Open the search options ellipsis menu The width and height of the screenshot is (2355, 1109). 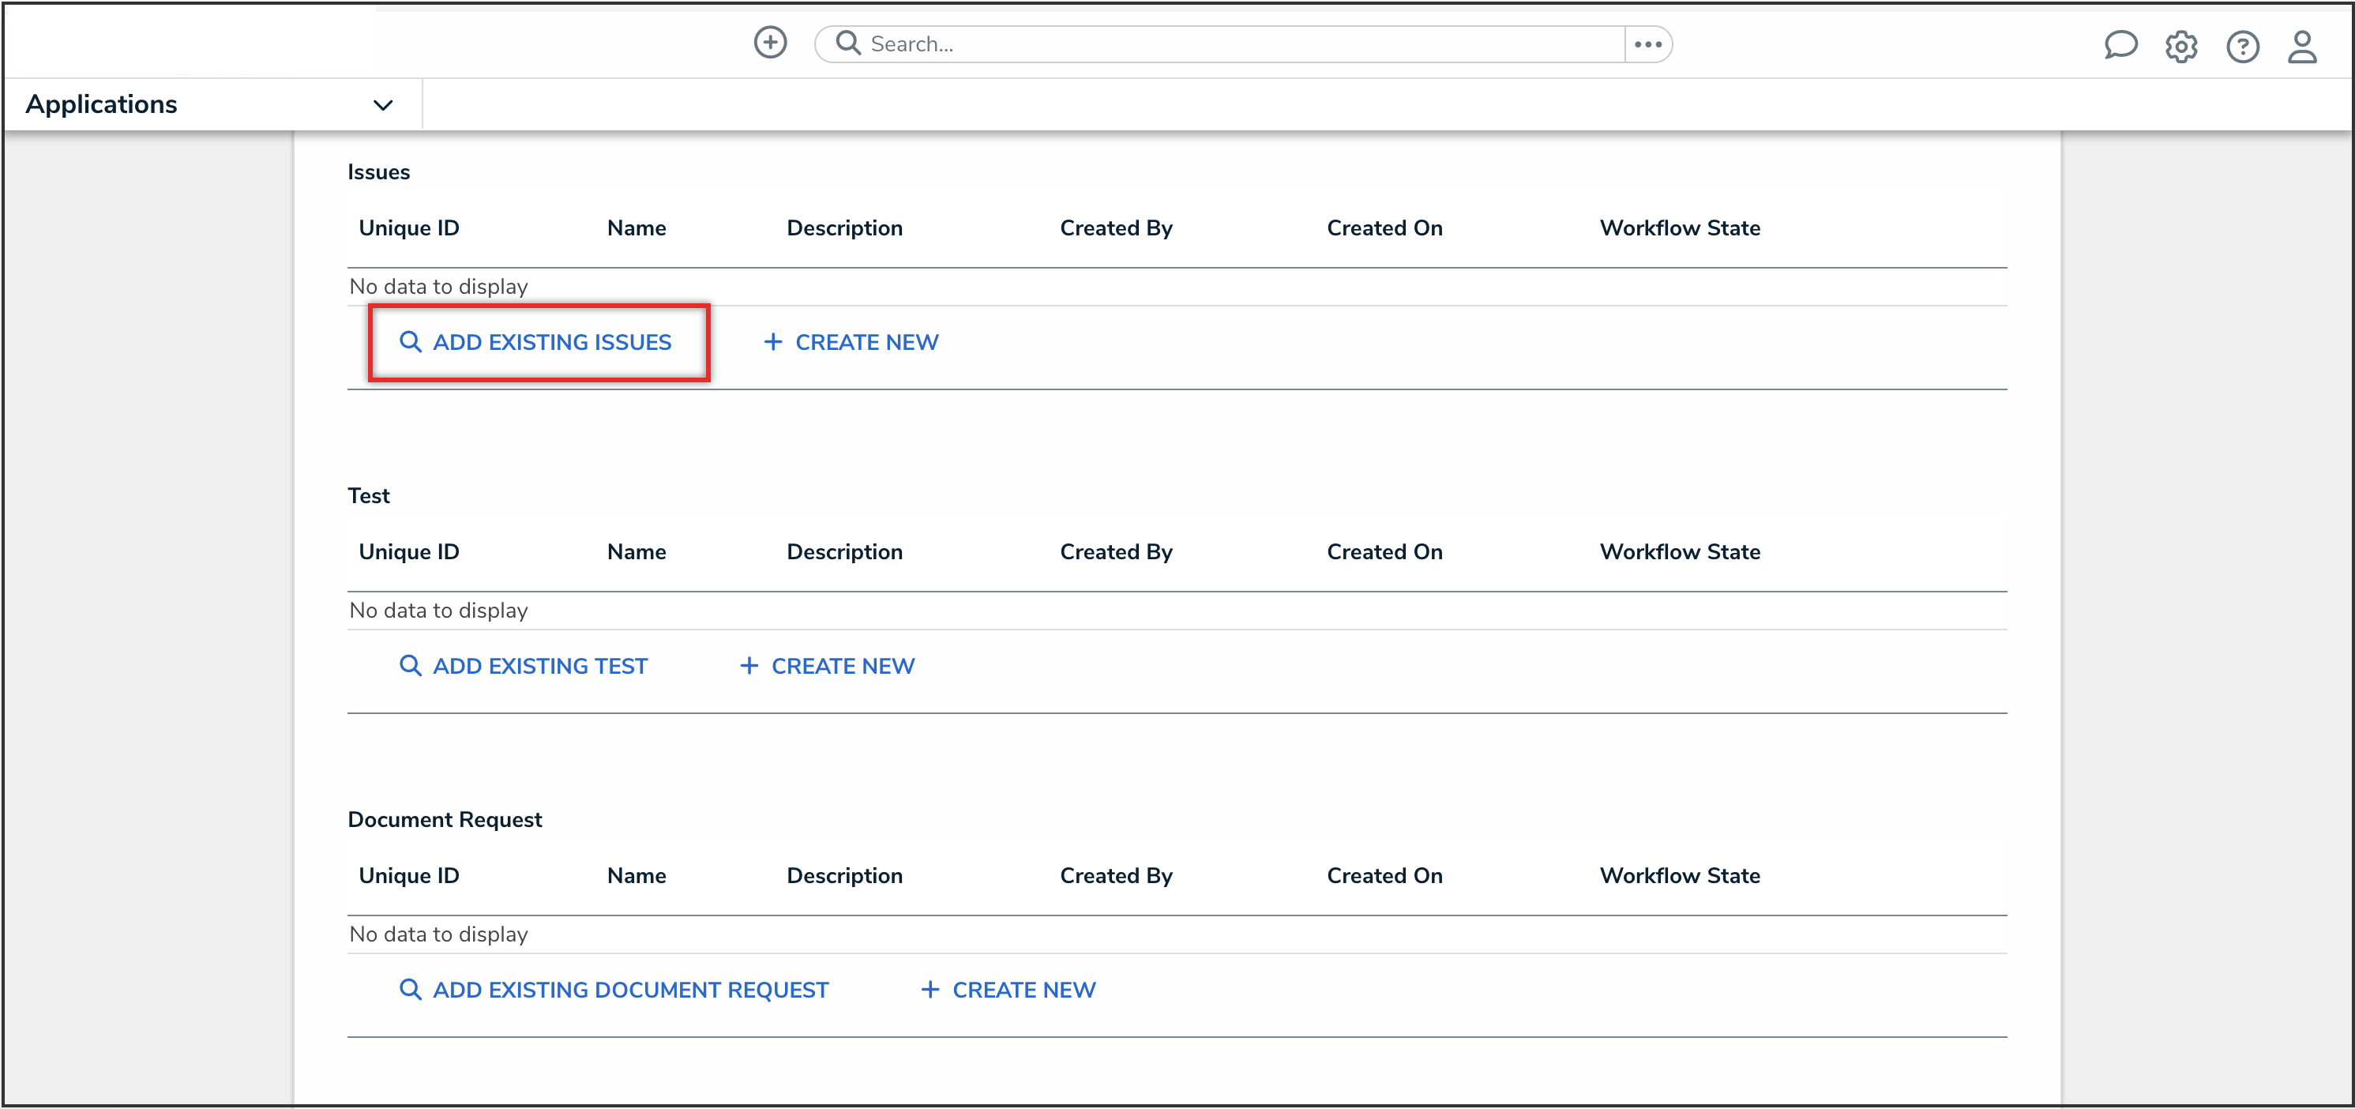pyautogui.click(x=1647, y=44)
